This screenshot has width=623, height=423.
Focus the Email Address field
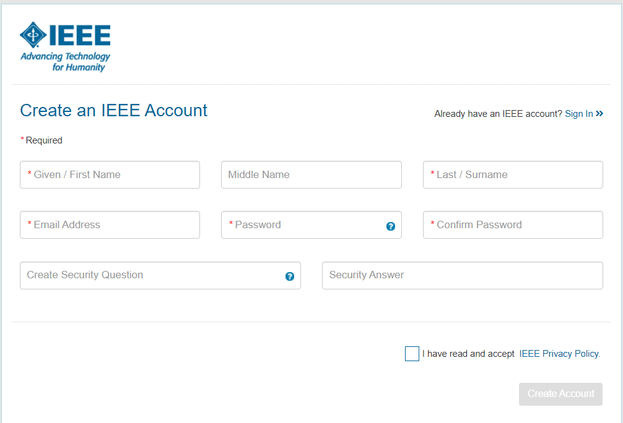tap(110, 224)
